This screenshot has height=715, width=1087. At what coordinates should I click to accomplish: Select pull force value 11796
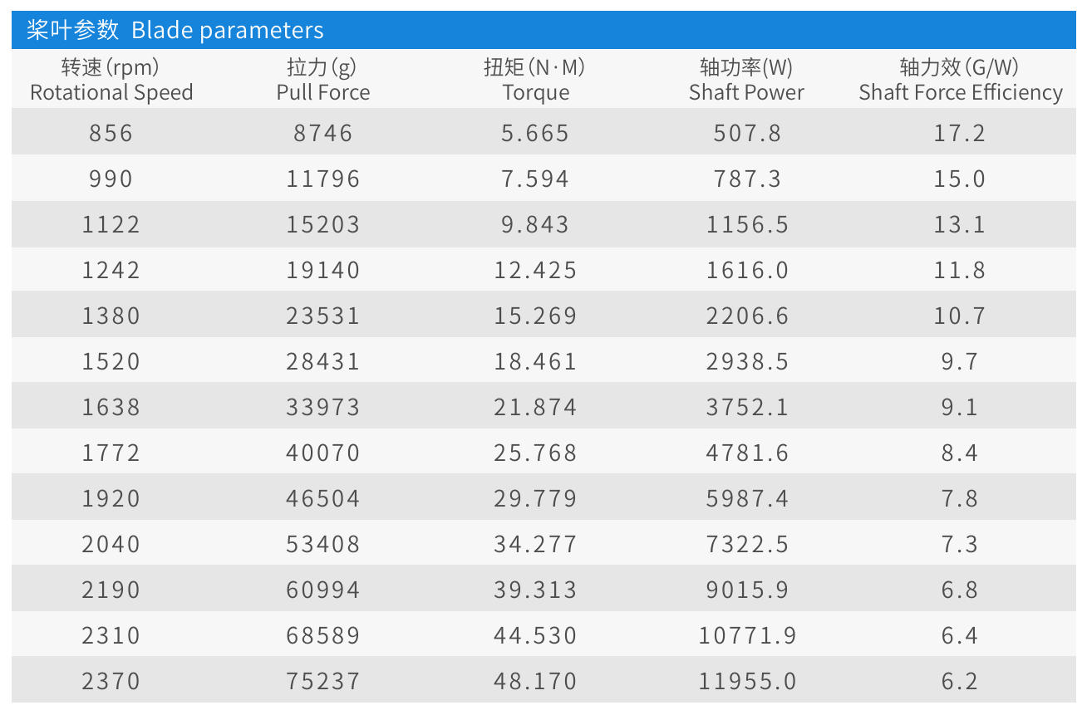coord(323,179)
